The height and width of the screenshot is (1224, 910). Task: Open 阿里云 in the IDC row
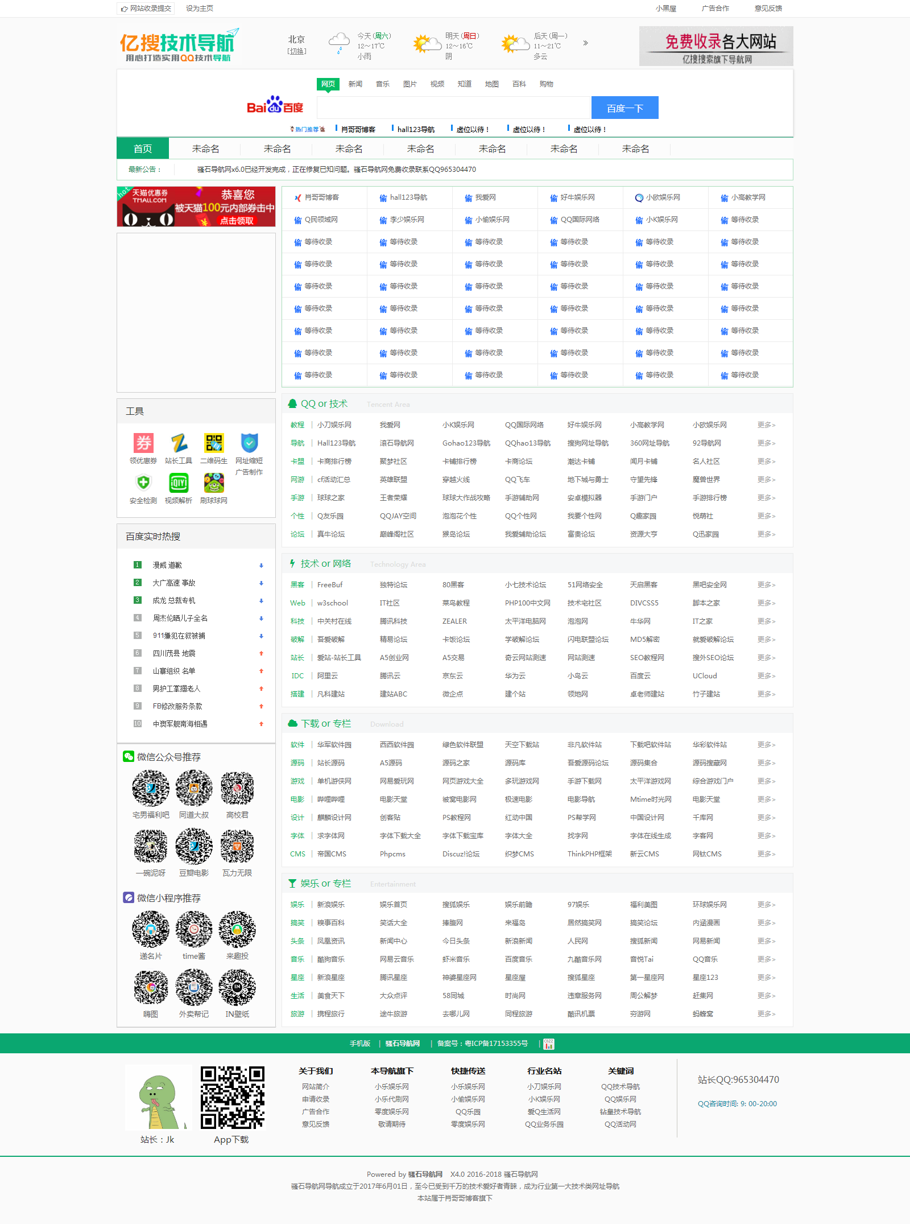click(328, 676)
